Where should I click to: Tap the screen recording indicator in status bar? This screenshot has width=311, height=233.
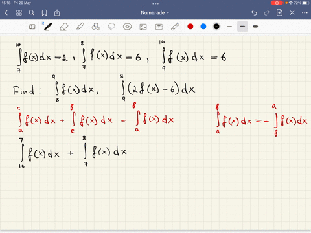pos(277,3)
